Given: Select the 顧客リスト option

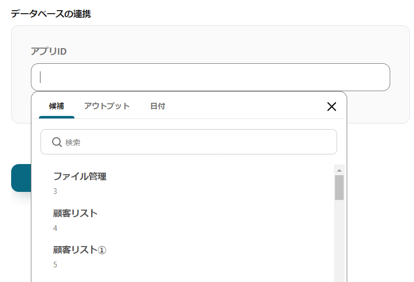Looking at the screenshot, I should pos(75,214).
